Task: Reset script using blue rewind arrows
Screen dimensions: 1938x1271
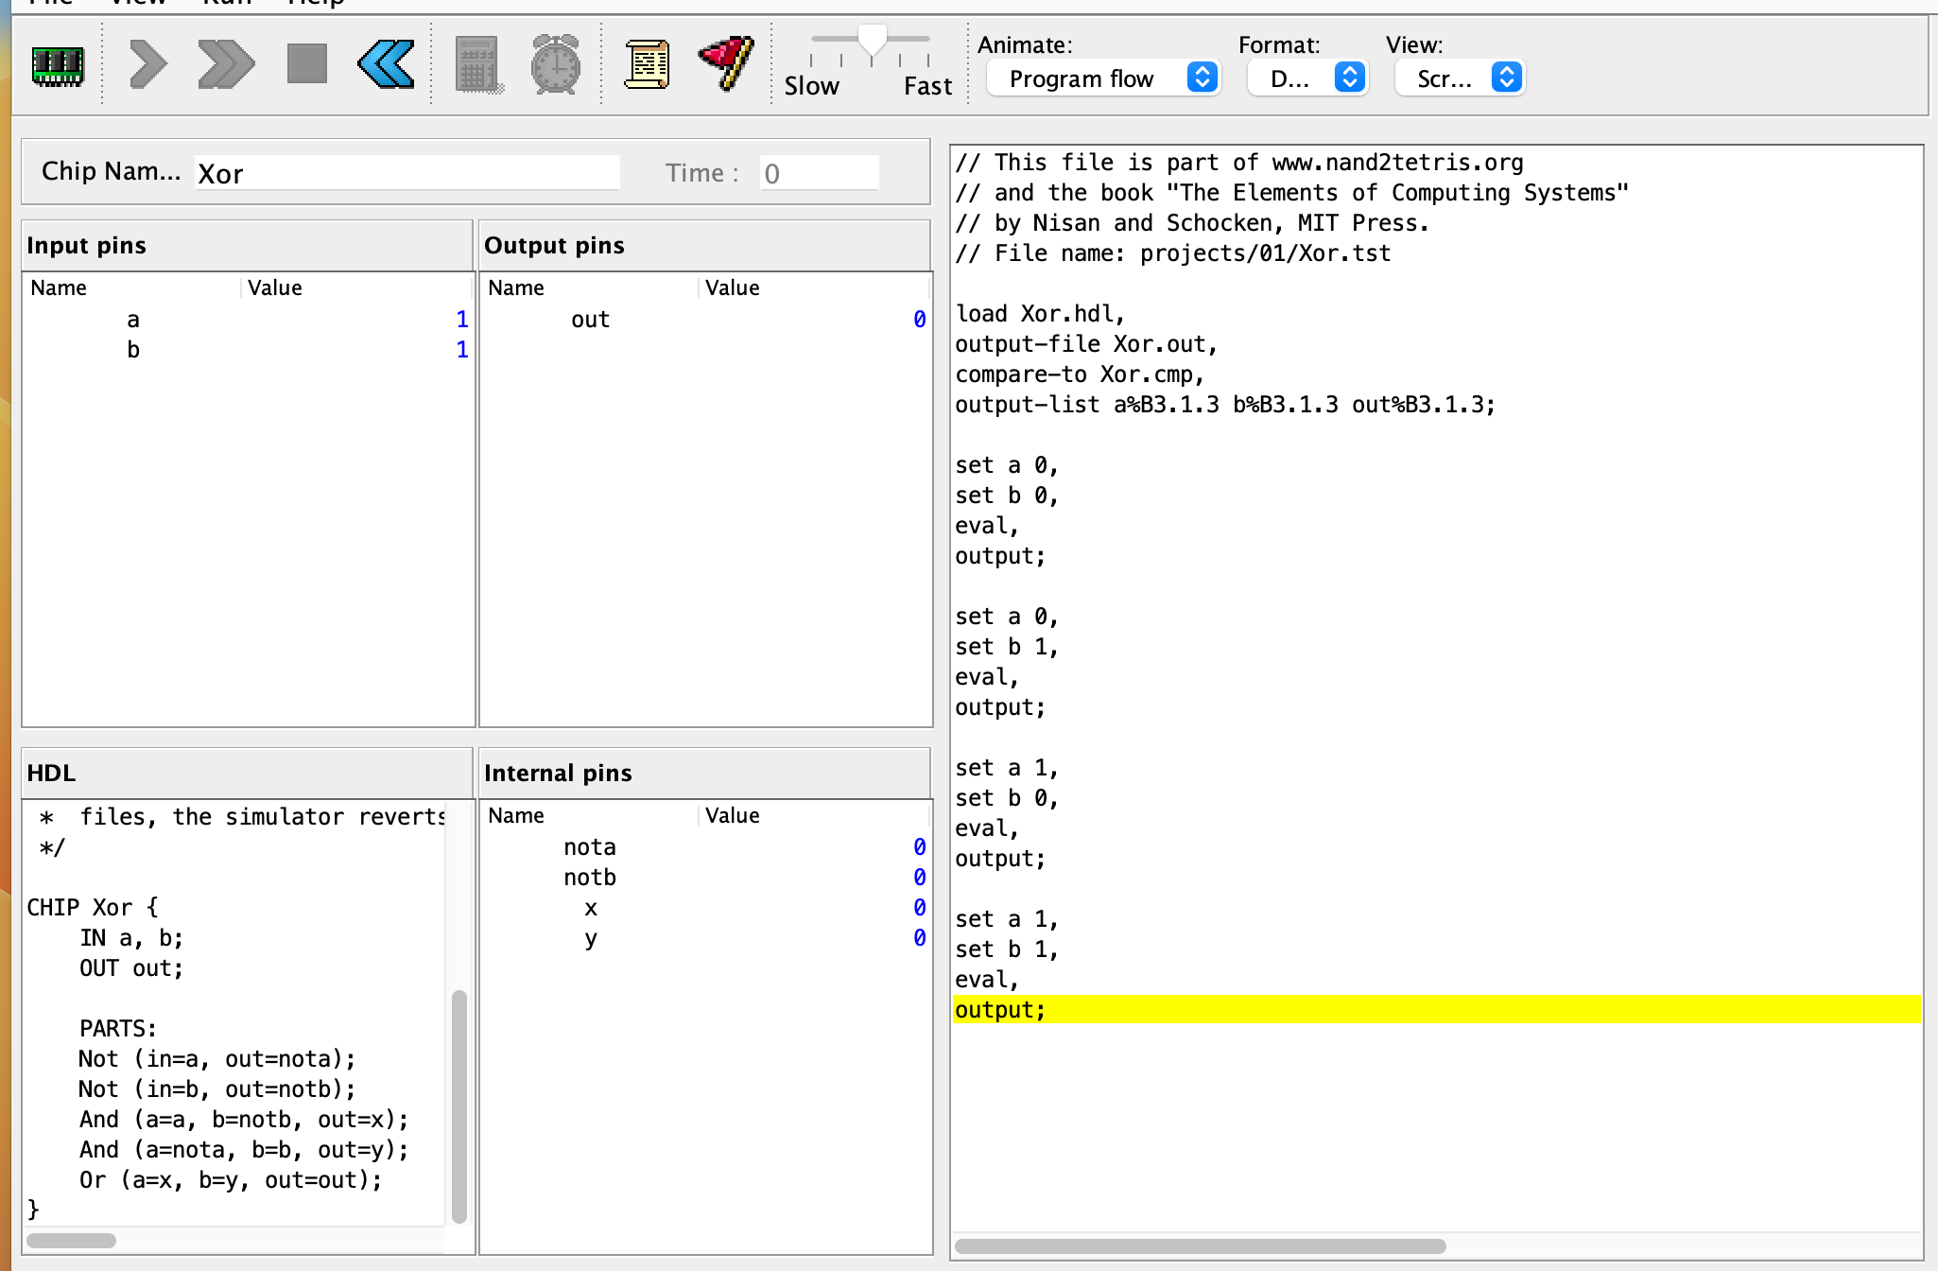Action: pos(387,64)
